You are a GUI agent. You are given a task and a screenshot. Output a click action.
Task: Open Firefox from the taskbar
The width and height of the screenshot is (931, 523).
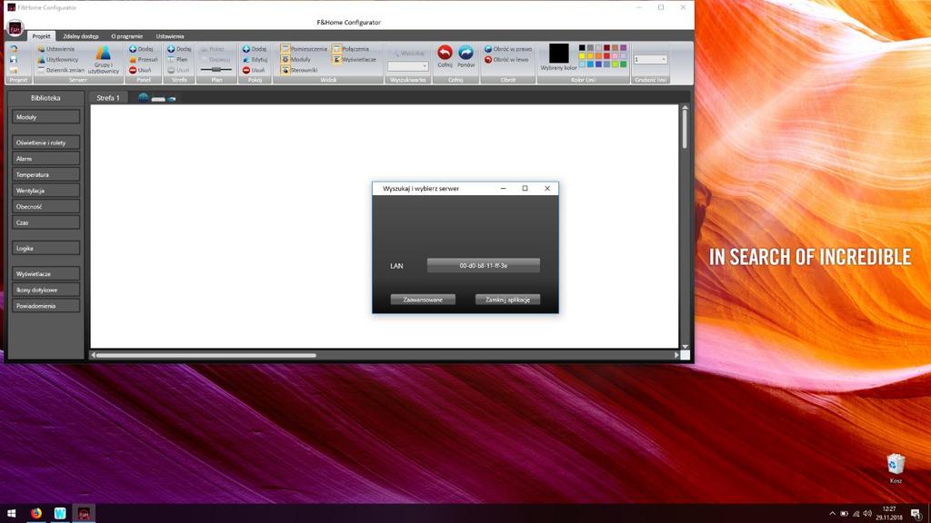[x=36, y=513]
